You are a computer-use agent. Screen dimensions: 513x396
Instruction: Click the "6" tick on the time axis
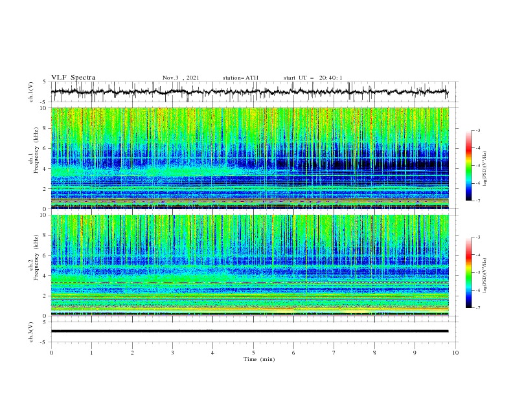pyautogui.click(x=293, y=353)
